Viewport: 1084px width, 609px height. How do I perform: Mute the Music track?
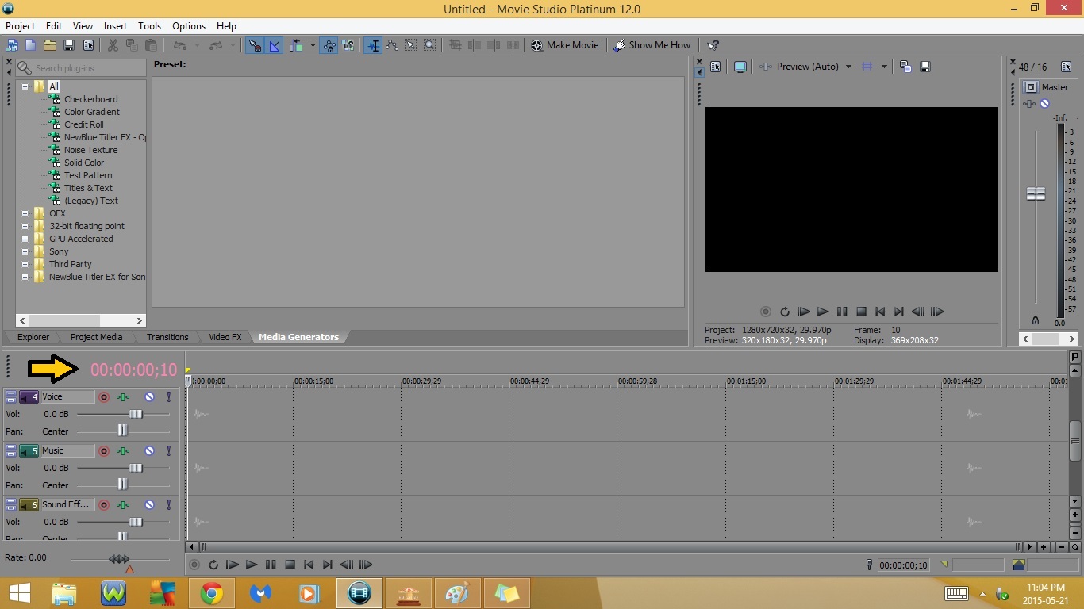pyautogui.click(x=149, y=450)
